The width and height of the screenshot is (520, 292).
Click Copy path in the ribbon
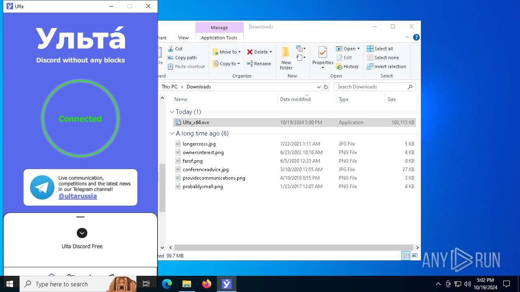[182, 58]
